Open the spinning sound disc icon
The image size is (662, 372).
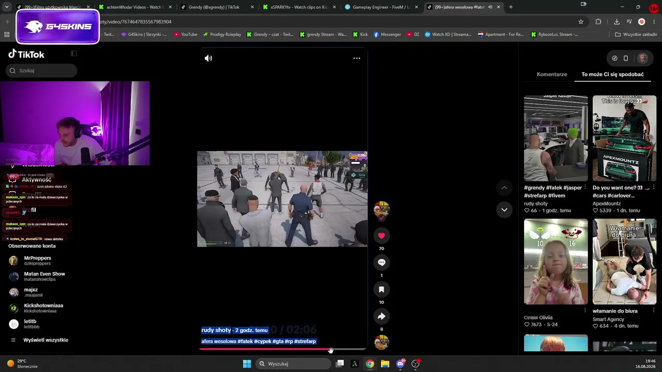(x=382, y=342)
